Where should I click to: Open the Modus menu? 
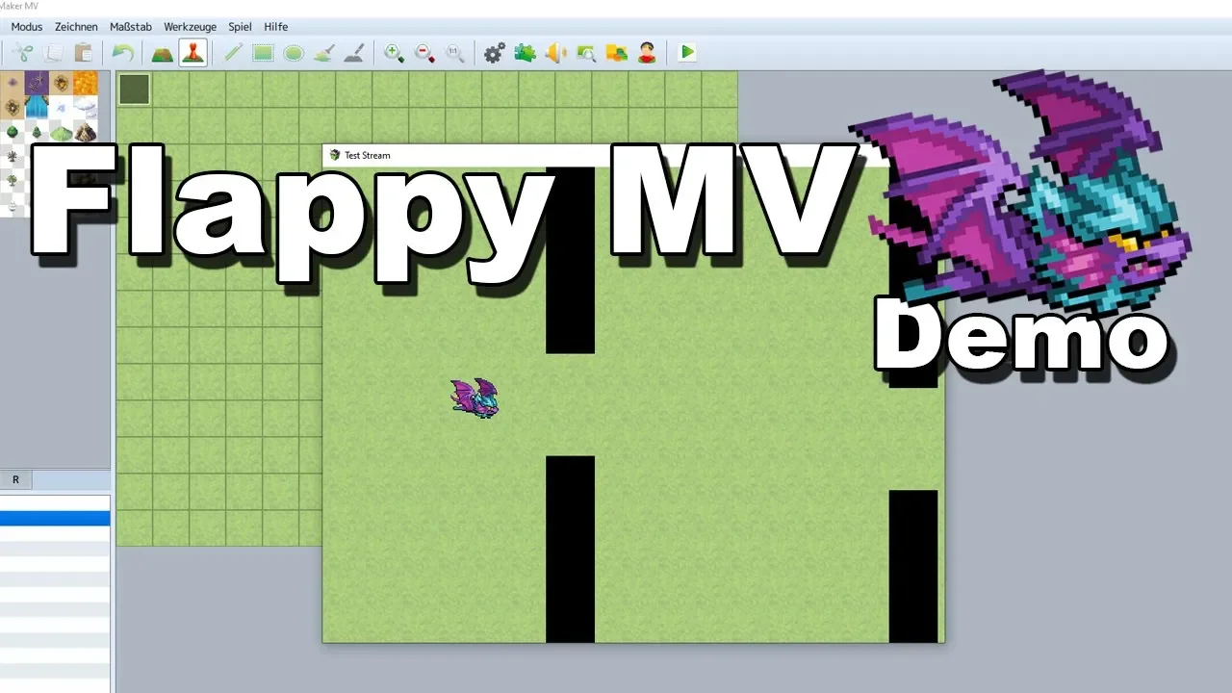[27, 27]
